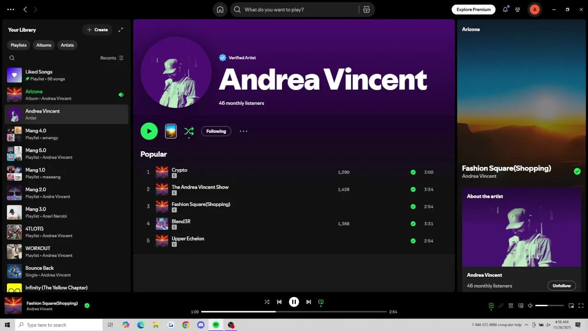The height and width of the screenshot is (331, 588).
Task: Open artist more options ellipsis
Action: click(x=243, y=131)
